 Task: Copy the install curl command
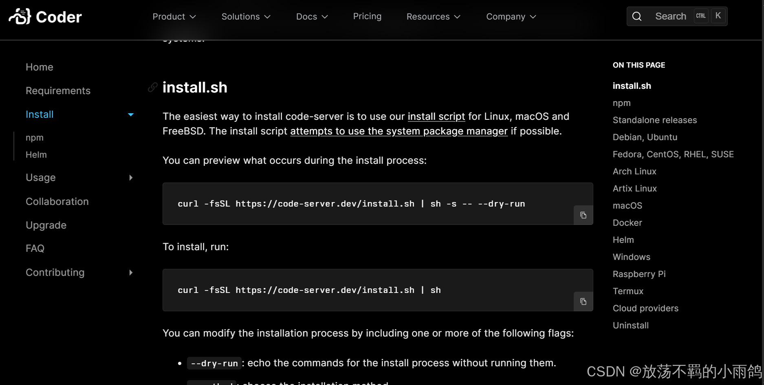(x=583, y=301)
